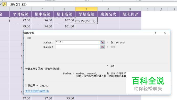Image resolution: width=177 pixels, height=100 pixels.
Task: Click cell with value 97.00
Action: (x=20, y=20)
